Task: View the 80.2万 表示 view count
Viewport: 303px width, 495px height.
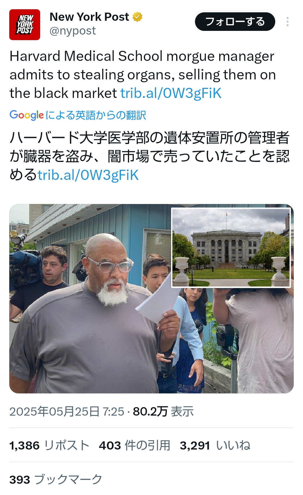Action: tap(163, 412)
